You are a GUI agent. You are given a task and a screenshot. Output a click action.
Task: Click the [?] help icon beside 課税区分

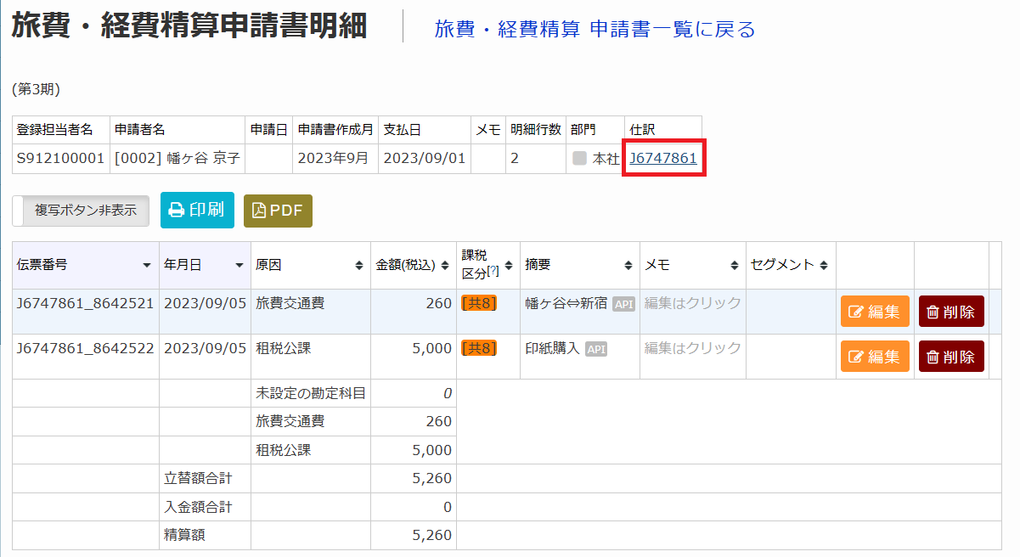[493, 271]
